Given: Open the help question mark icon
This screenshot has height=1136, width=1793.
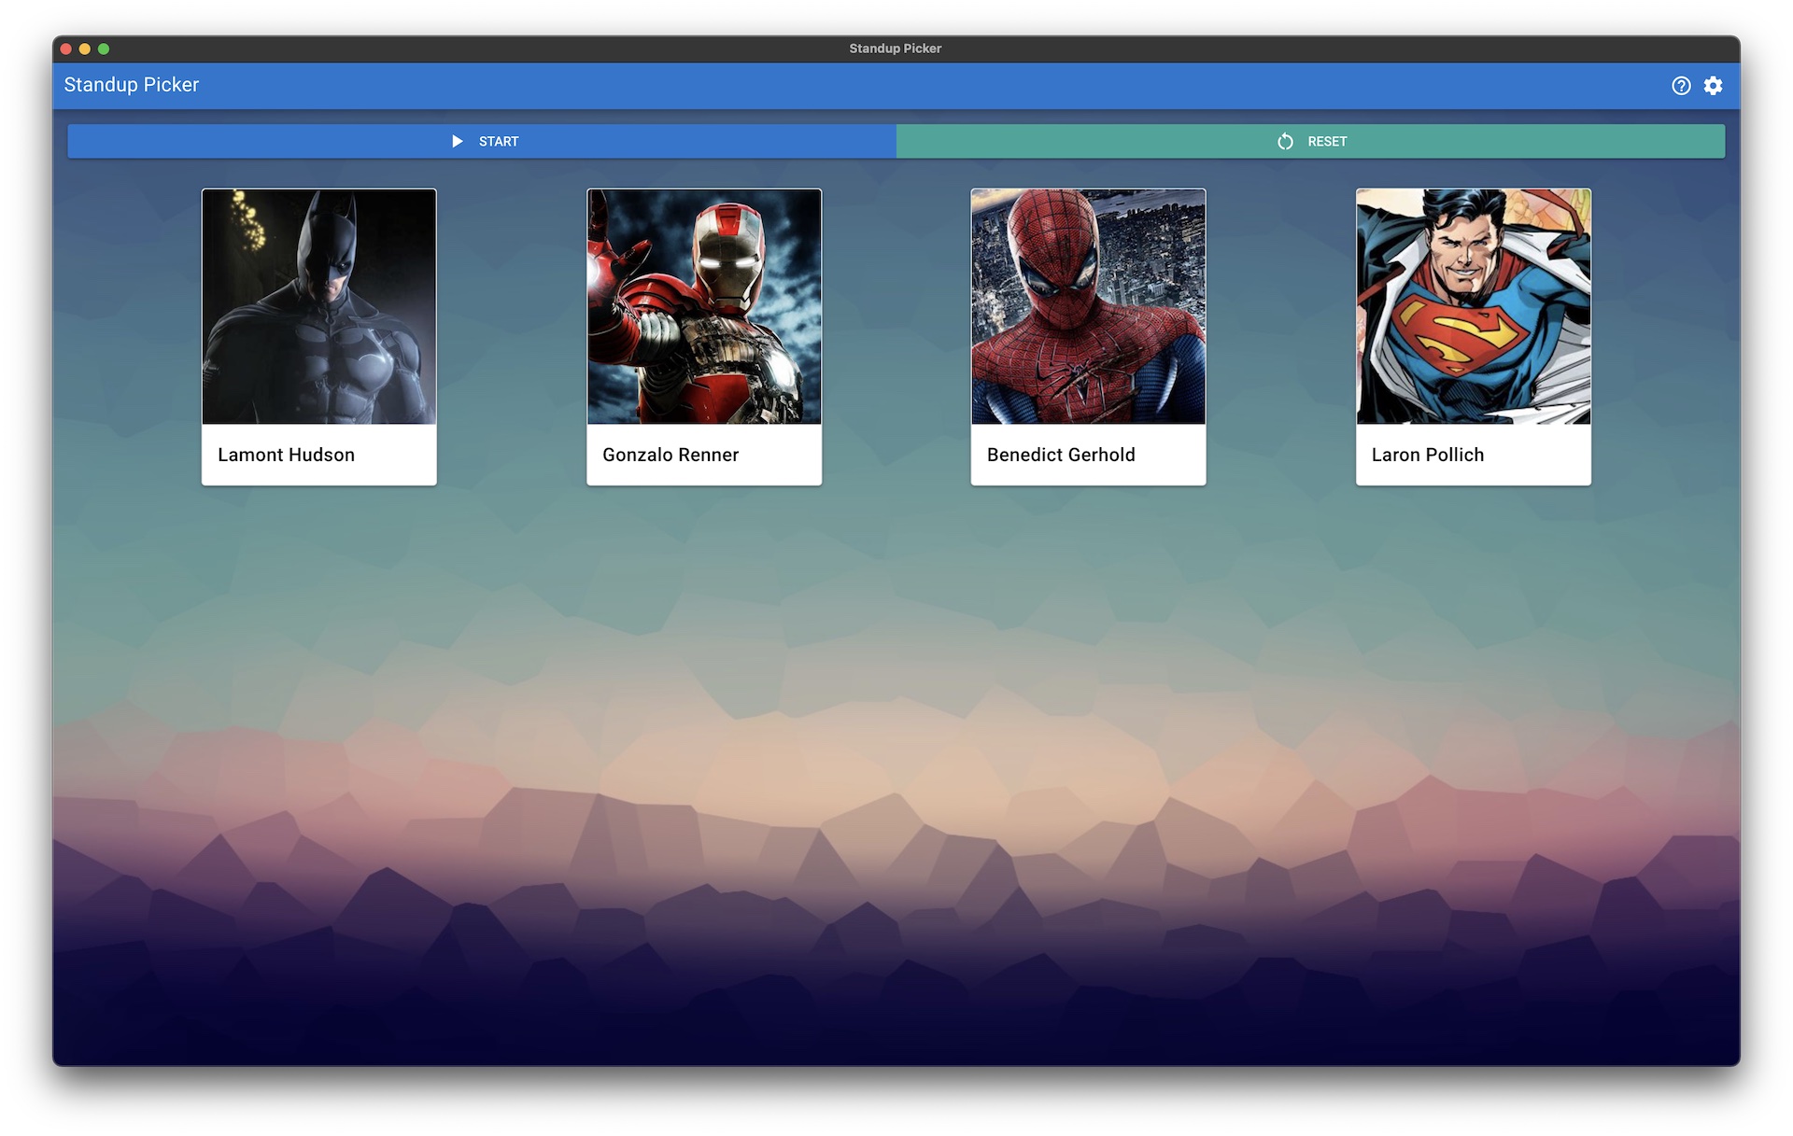Looking at the screenshot, I should point(1681,86).
